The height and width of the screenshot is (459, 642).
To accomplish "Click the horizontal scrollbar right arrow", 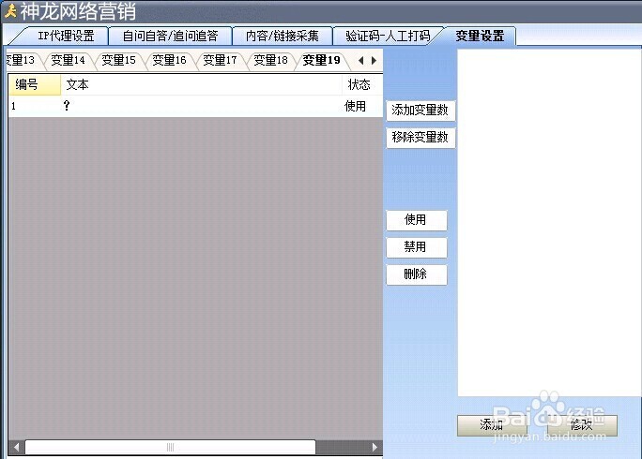I will (374, 447).
